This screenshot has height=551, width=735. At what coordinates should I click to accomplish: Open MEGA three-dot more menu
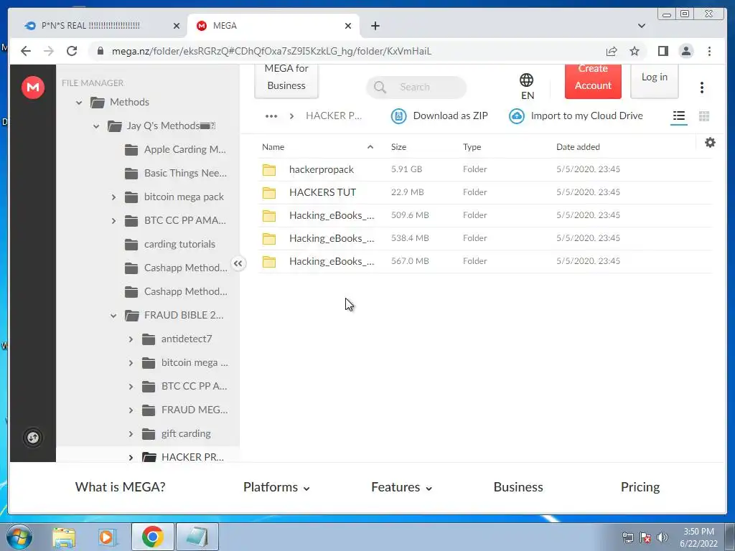pyautogui.click(x=702, y=87)
